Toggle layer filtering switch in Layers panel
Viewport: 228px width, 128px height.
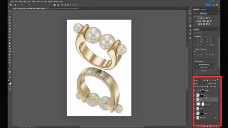pyautogui.click(x=218, y=80)
